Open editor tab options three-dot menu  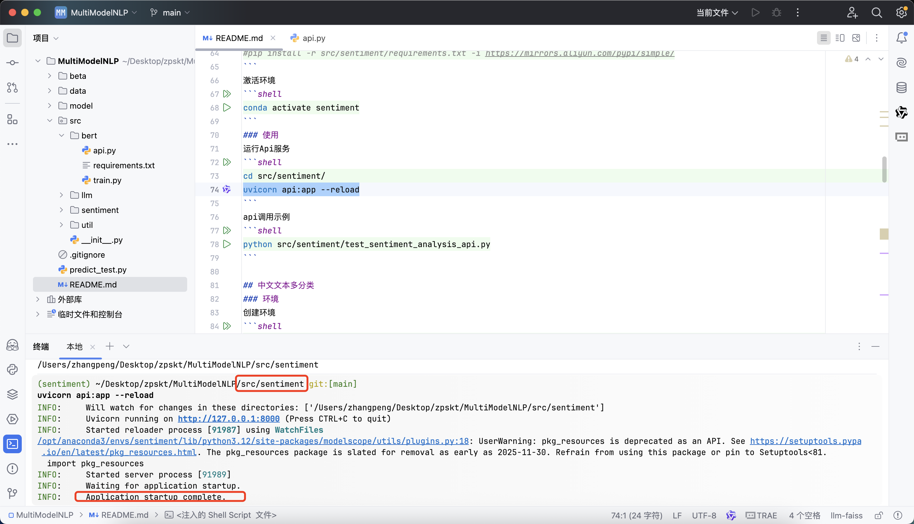[876, 38]
